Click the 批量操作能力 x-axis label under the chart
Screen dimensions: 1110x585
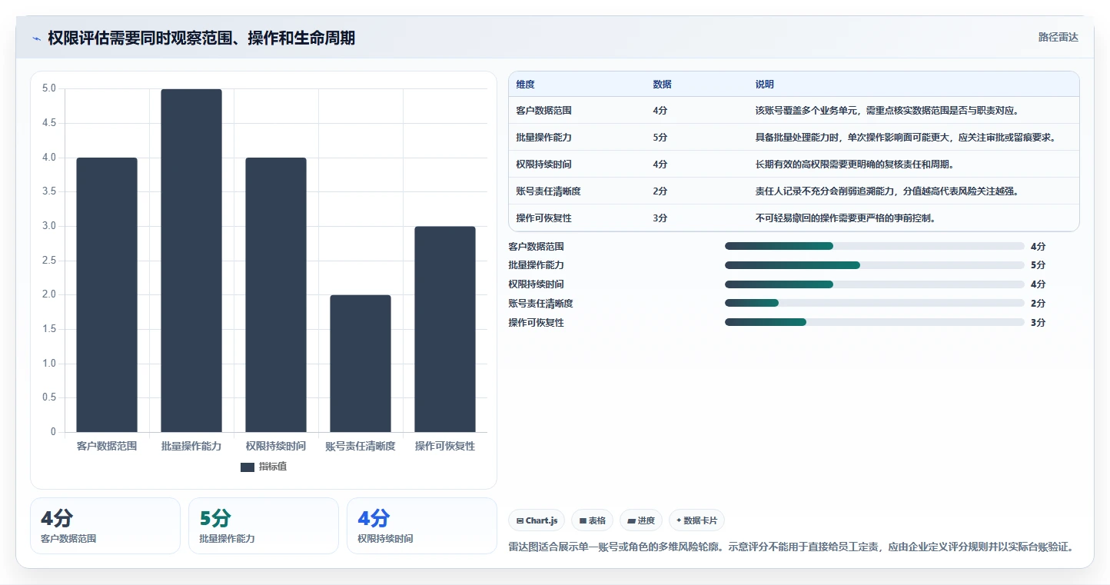pyautogui.click(x=191, y=446)
